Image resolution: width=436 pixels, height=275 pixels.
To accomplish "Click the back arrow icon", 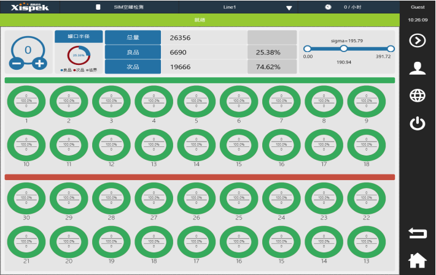I will 417,233.
